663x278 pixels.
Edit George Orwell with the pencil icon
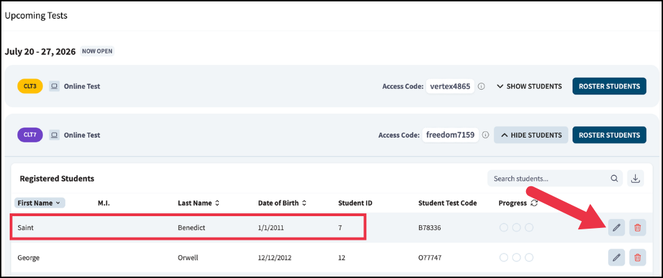[x=616, y=257]
